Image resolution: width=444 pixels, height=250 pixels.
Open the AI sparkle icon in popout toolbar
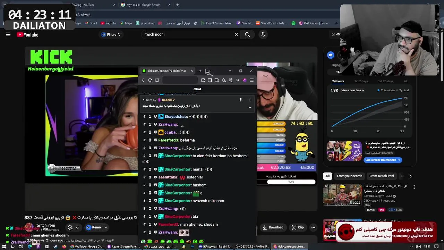coord(224,80)
